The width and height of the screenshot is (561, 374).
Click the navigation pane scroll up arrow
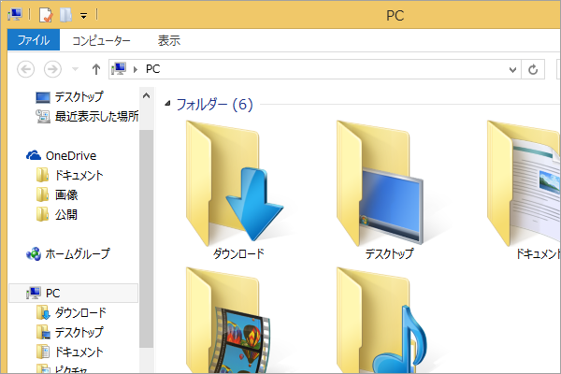(x=147, y=95)
